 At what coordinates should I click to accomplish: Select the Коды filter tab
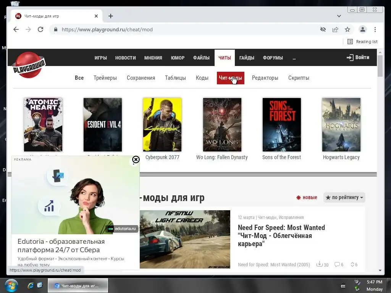(202, 78)
